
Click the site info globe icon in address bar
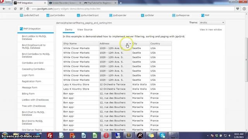pos(28,9)
